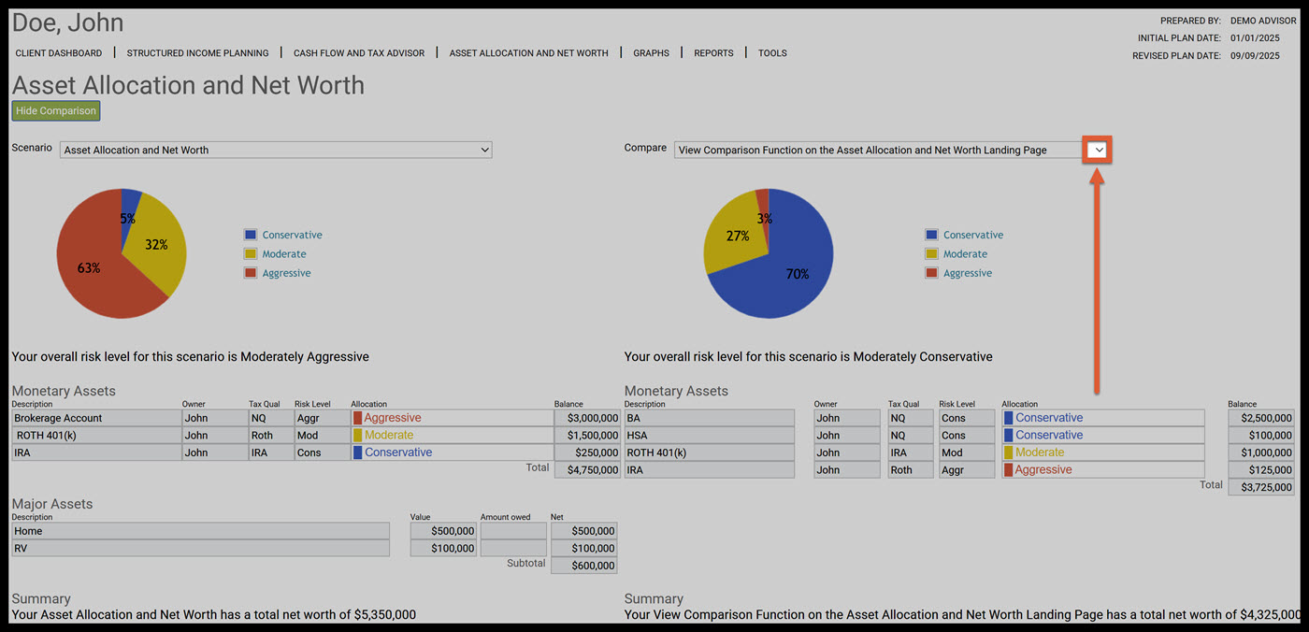Click the $3,000,000 balance field
This screenshot has height=632, width=1309.
(587, 418)
